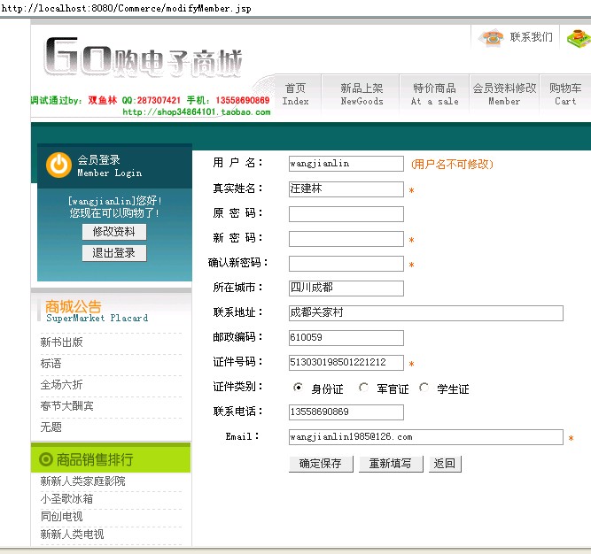Viewport: 591px width, 554px height.
Task: Click the 联系地址 field with 成都关家村
Action: pyautogui.click(x=426, y=313)
